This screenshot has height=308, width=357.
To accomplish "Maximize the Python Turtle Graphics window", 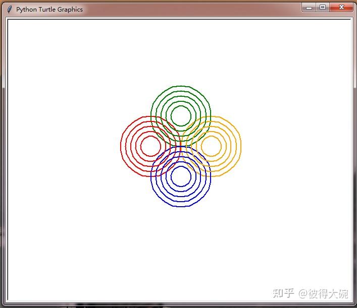I will point(323,7).
